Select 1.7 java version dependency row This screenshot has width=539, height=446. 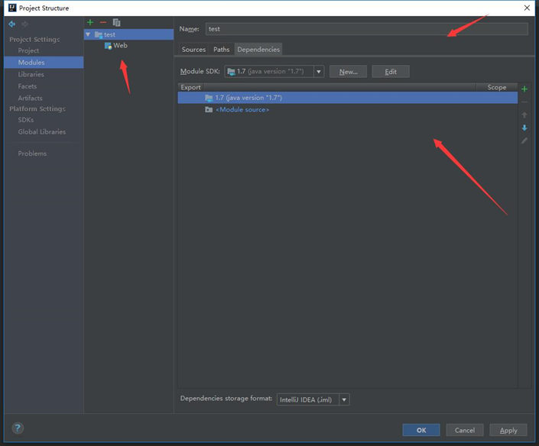[x=348, y=98]
